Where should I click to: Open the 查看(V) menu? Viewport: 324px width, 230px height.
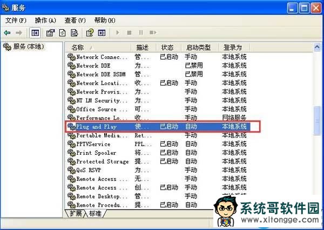tap(75, 20)
